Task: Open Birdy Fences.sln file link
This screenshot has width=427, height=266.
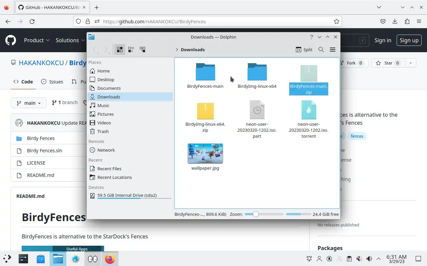Action: (x=45, y=151)
